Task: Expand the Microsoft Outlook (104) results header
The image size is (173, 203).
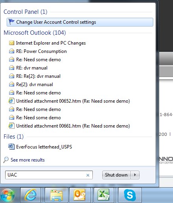Action: [x=35, y=33]
